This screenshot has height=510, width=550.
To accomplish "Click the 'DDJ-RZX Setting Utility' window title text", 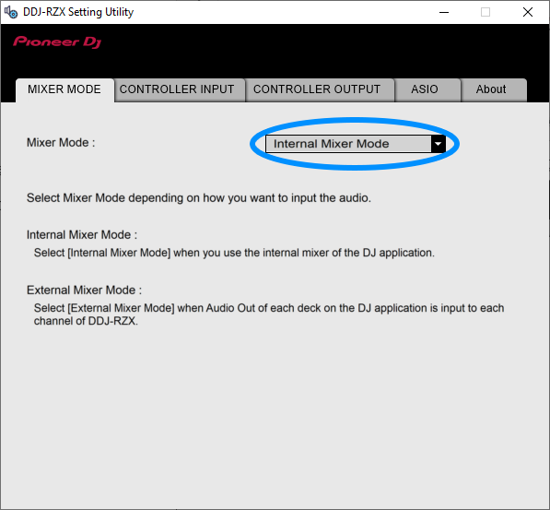I will [78, 12].
